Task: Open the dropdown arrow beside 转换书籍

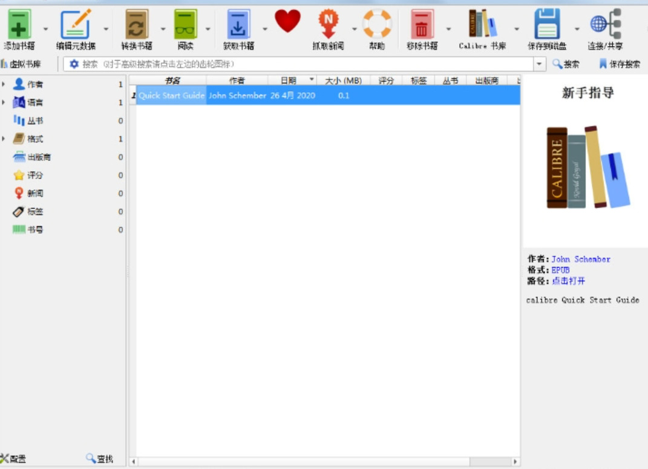Action: pos(163,29)
